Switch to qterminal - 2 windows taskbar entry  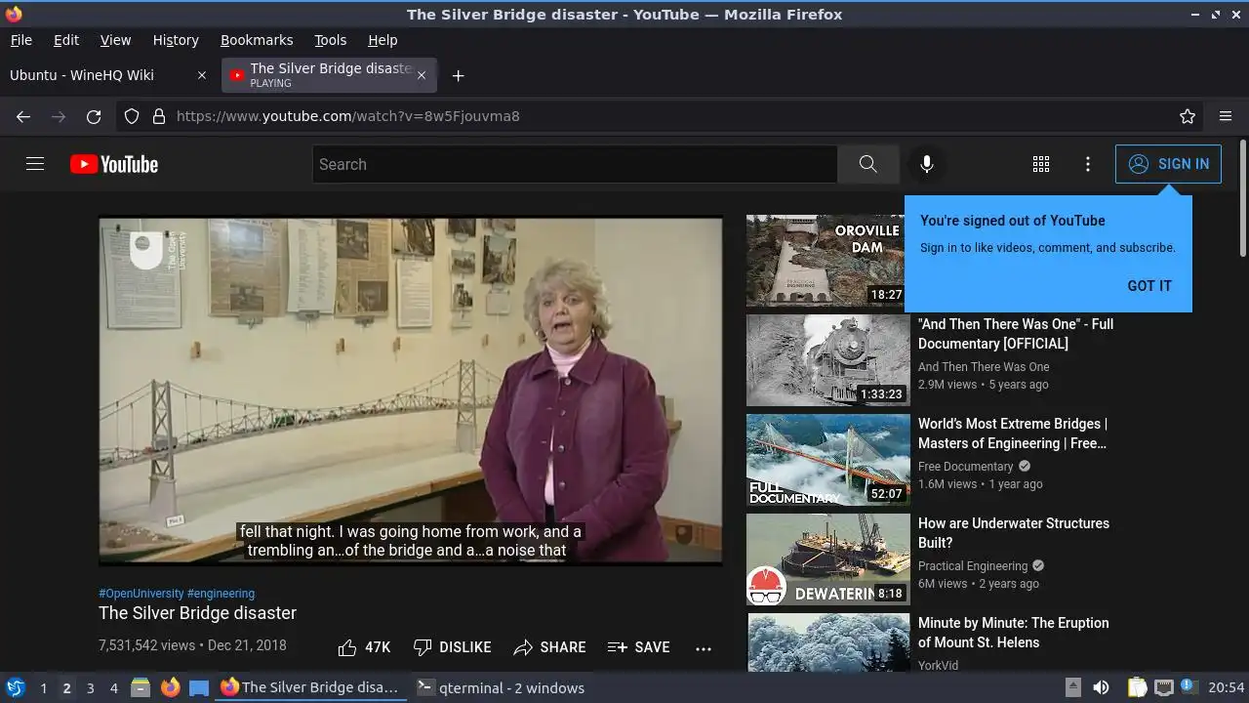click(x=501, y=687)
